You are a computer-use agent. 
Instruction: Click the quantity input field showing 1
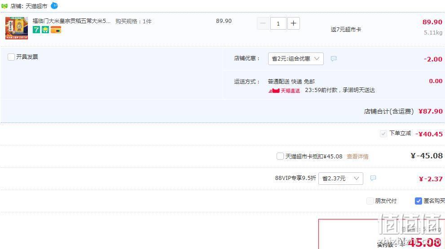pos(278,23)
